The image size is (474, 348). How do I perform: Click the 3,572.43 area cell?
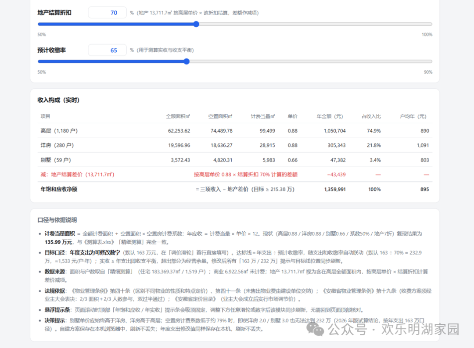click(x=180, y=160)
